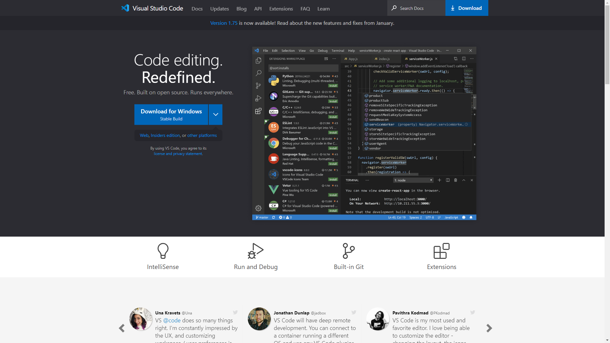Click the kill terminal trash icon
The height and width of the screenshot is (343, 610).
coord(456,180)
